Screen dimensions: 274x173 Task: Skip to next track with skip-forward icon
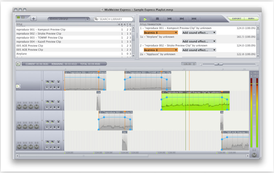(x=182, y=19)
